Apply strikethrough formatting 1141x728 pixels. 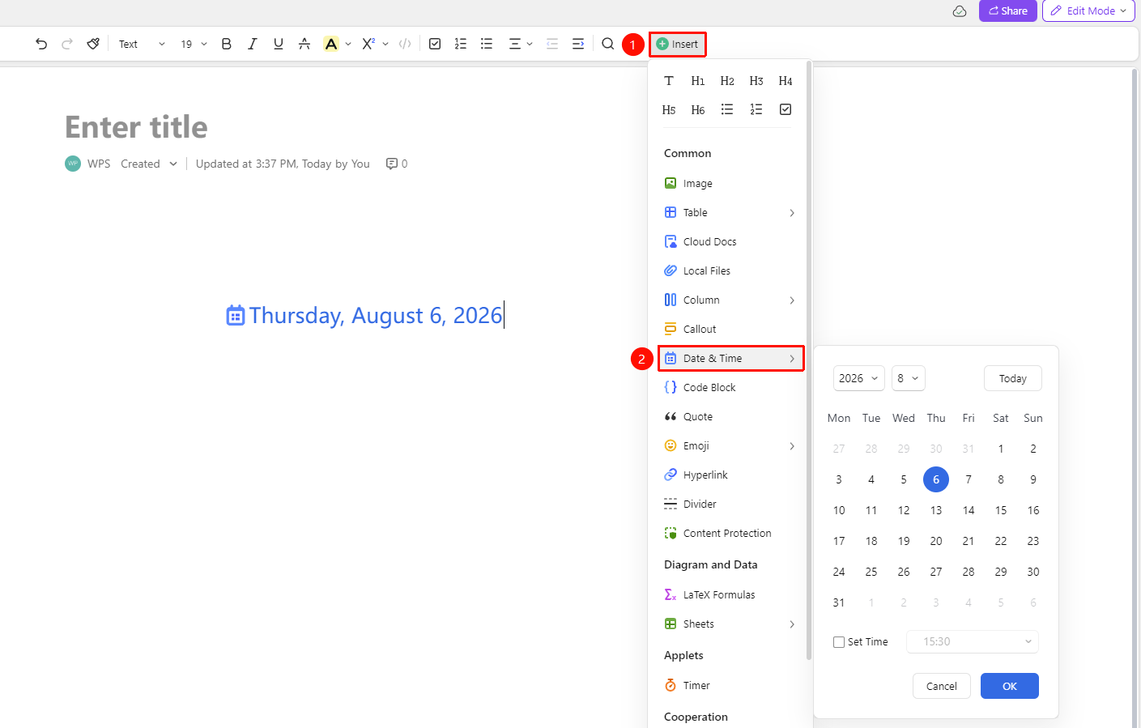point(304,44)
